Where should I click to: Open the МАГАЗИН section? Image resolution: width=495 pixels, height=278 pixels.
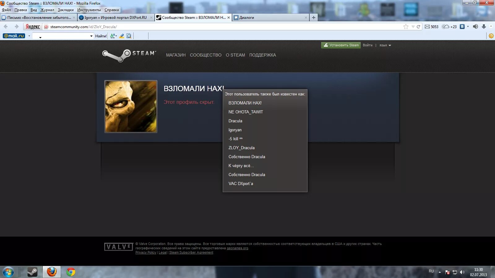176,55
